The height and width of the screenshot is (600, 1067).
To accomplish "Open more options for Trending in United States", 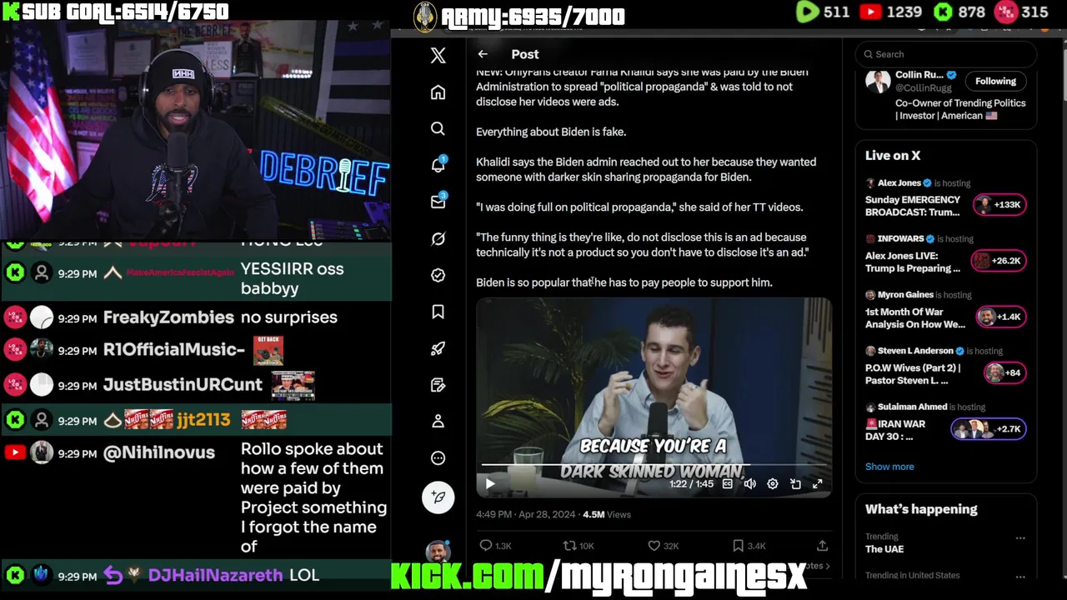I will tap(1019, 576).
